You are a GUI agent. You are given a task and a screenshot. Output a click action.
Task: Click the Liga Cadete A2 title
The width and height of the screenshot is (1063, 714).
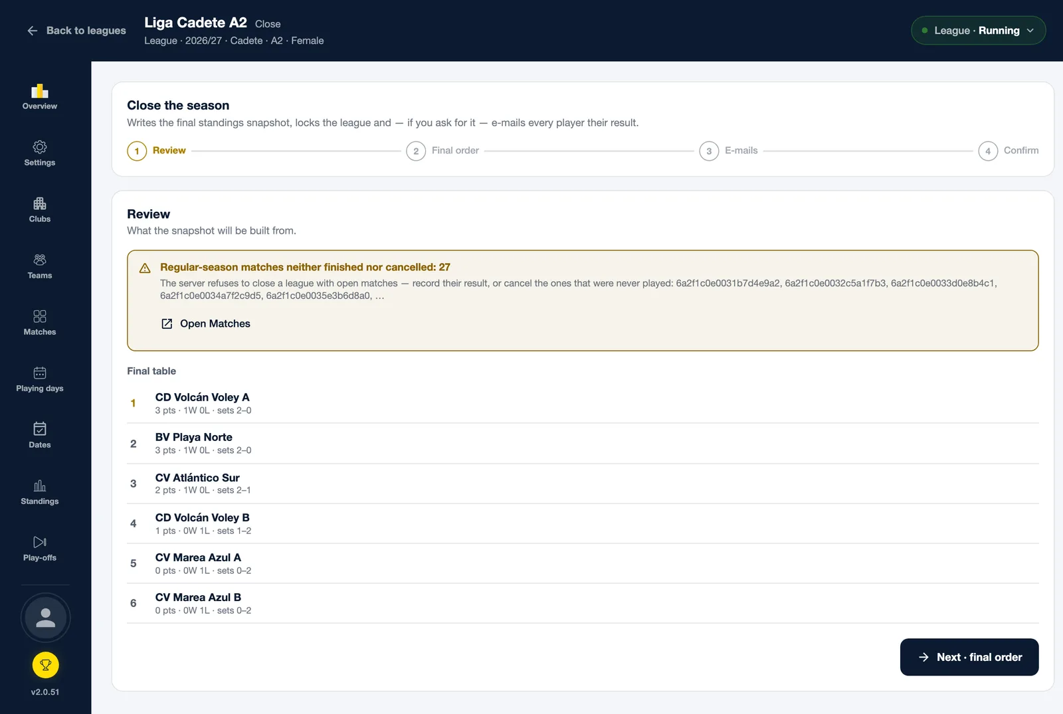pos(195,23)
